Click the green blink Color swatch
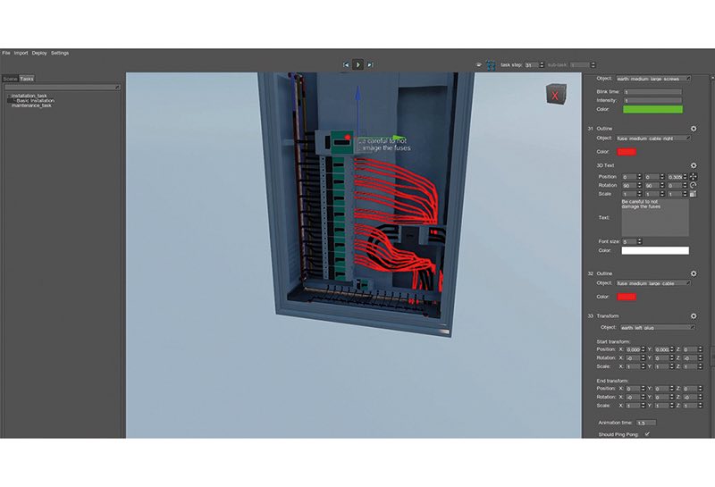715x487 pixels. pos(652,110)
